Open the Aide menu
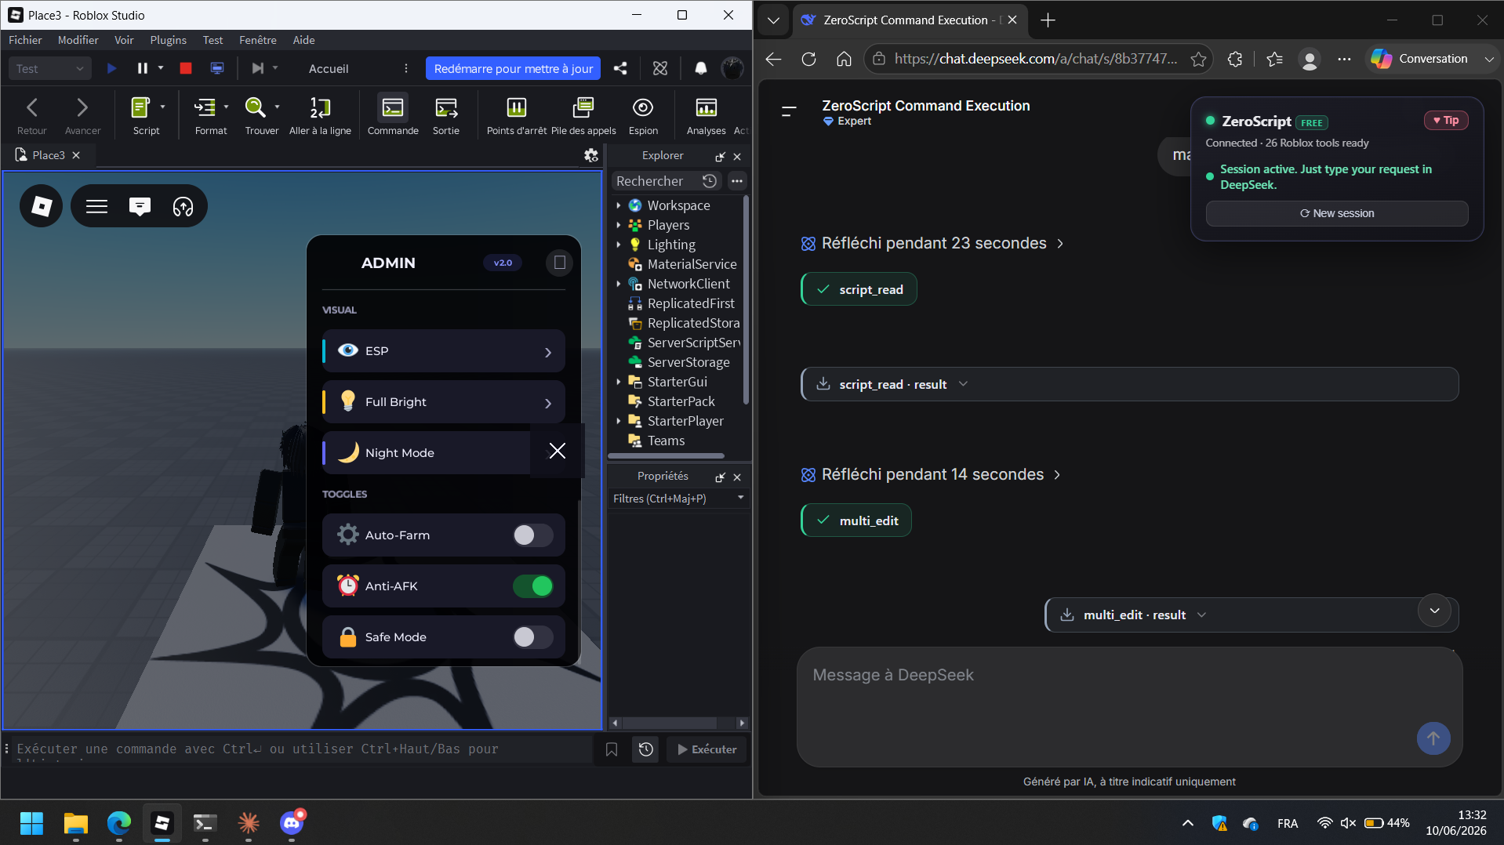The width and height of the screenshot is (1504, 845). click(x=303, y=40)
